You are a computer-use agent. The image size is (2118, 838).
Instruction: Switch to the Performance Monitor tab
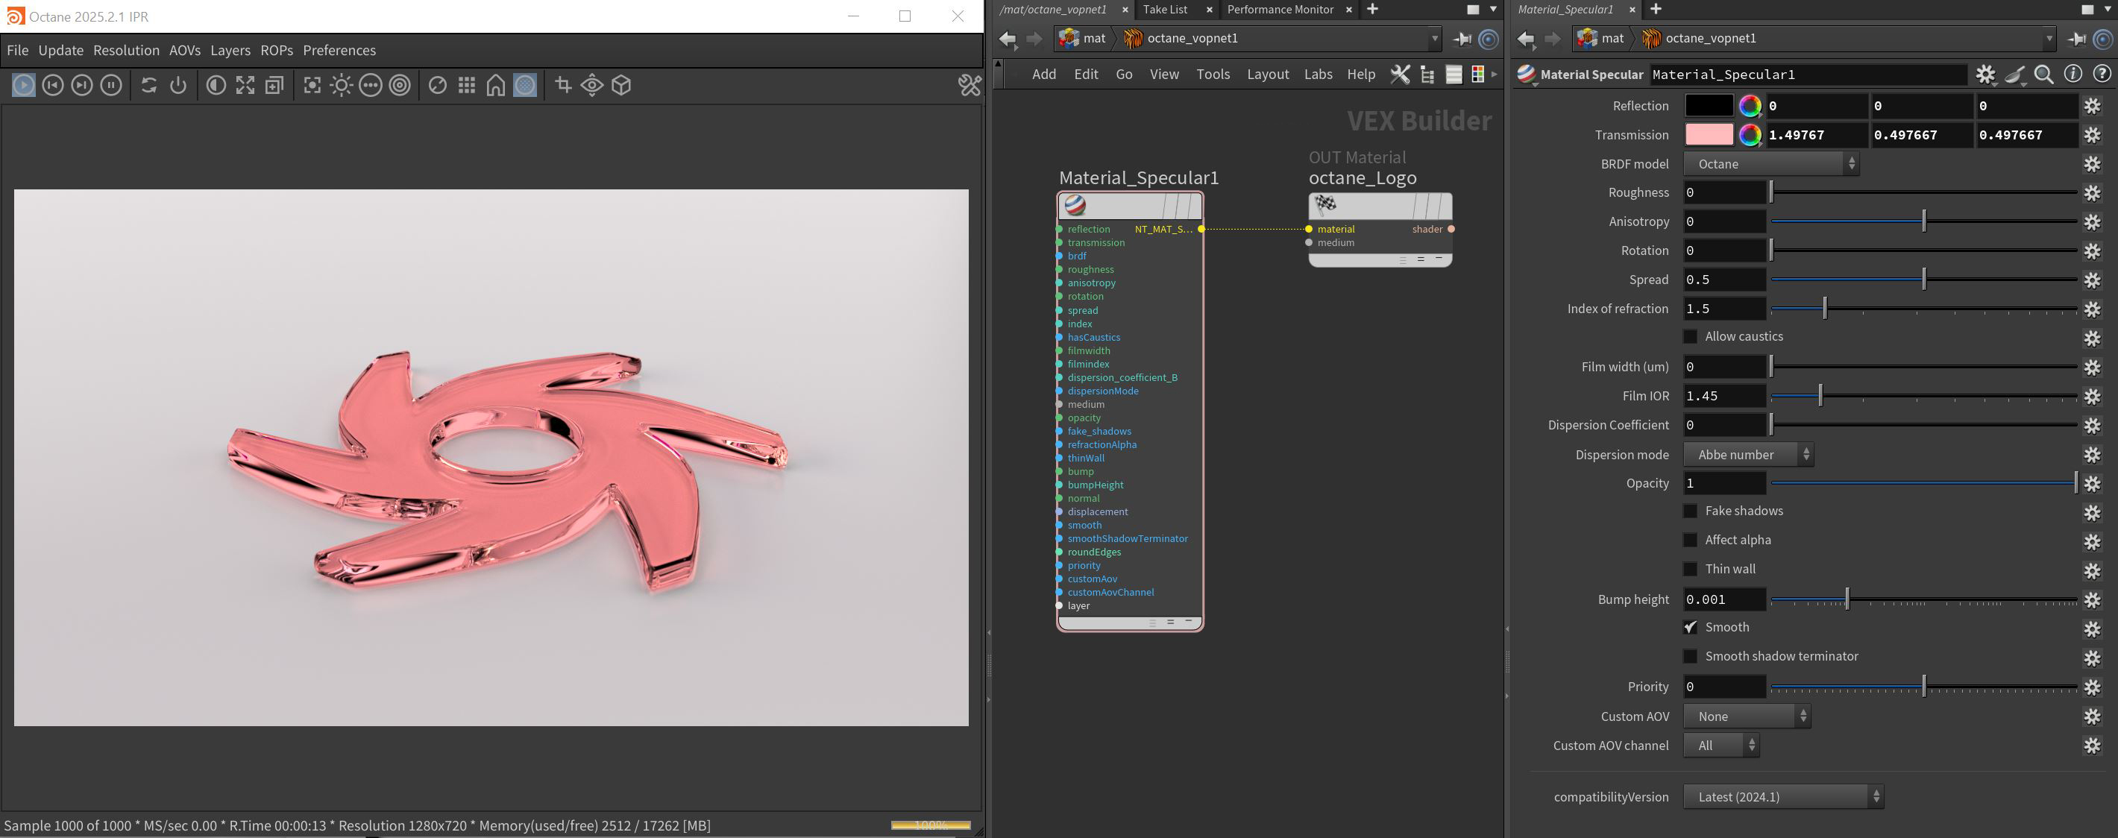(1279, 9)
